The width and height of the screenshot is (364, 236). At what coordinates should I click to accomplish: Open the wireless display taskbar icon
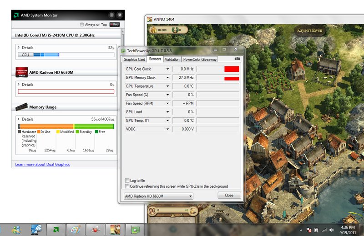(x=36, y=230)
